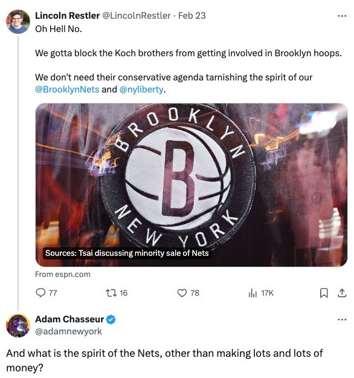The width and height of the screenshot is (354, 378).
Task: Click the 'Sources: Tsai discussing minority sale' caption
Action: point(127,253)
